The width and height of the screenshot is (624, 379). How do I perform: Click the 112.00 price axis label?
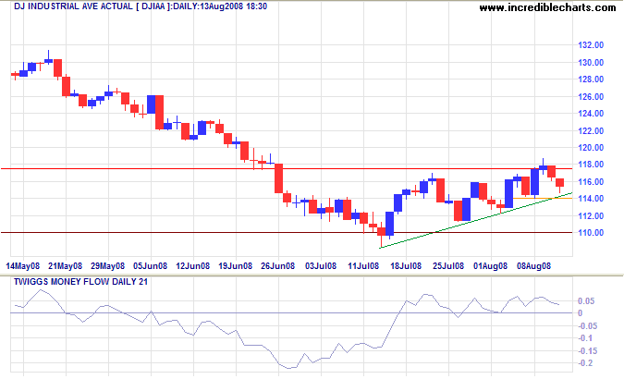pos(591,215)
